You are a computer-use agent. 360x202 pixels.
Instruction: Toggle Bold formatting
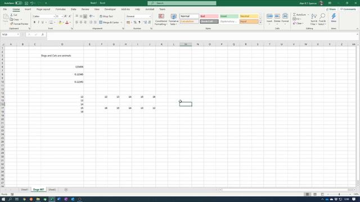(34, 22)
